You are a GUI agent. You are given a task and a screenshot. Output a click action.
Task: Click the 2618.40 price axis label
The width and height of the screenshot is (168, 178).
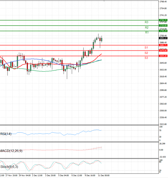[x=163, y=77]
